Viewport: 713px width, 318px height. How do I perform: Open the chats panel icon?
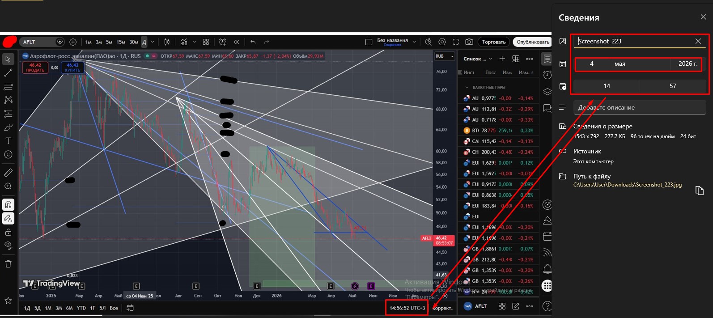pos(547,108)
